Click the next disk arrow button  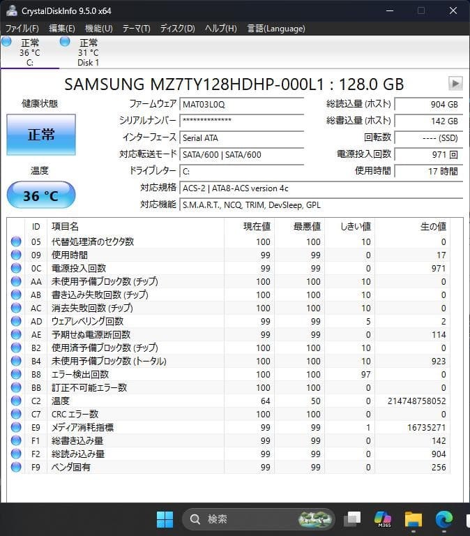(455, 84)
